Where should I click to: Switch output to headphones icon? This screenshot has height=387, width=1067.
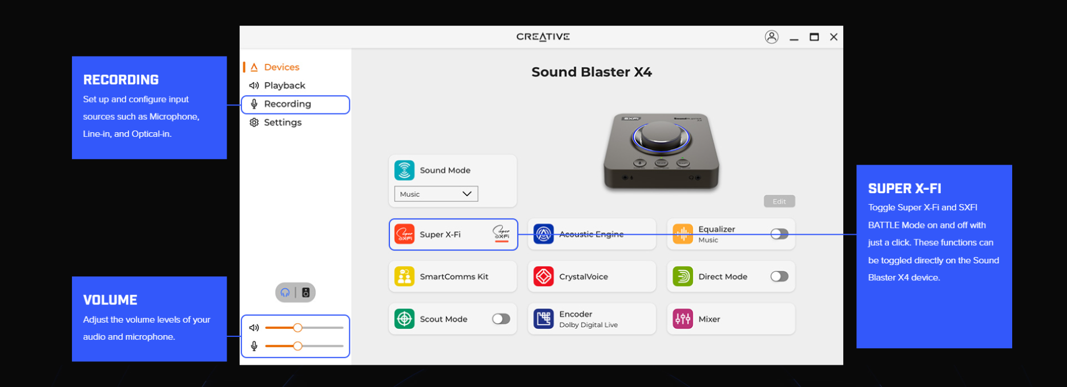(x=285, y=292)
